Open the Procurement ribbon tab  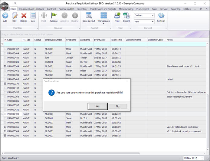[143, 9]
